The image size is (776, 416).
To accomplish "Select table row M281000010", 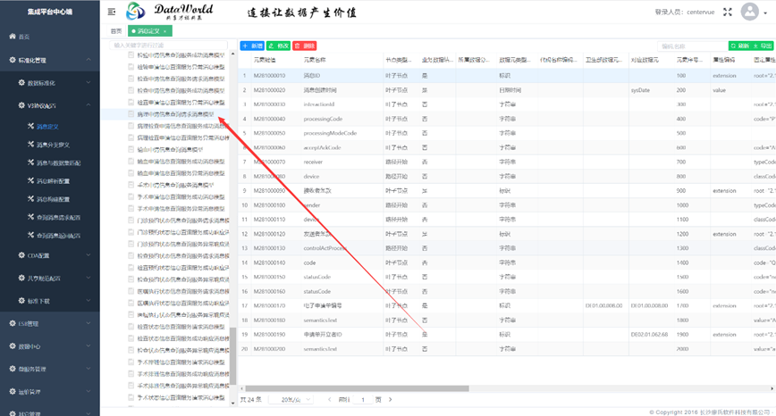I will (507, 76).
